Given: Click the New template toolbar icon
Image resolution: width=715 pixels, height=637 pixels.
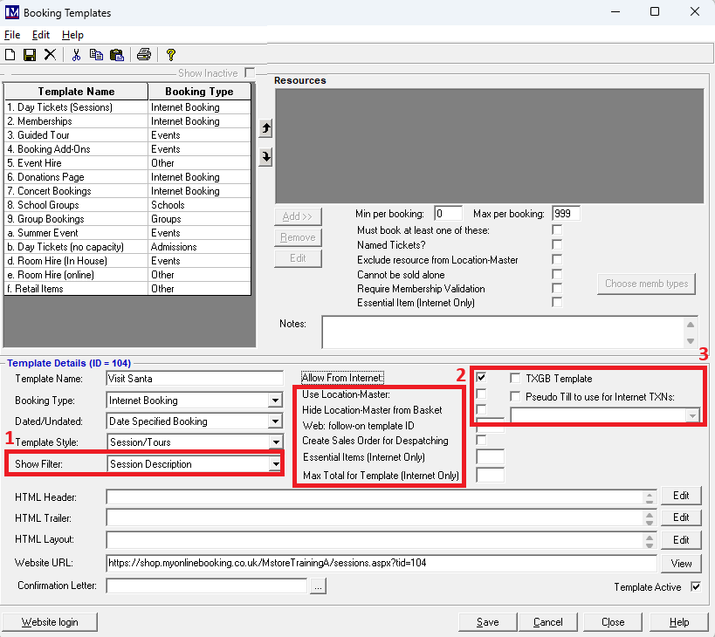Looking at the screenshot, I should click(x=10, y=55).
